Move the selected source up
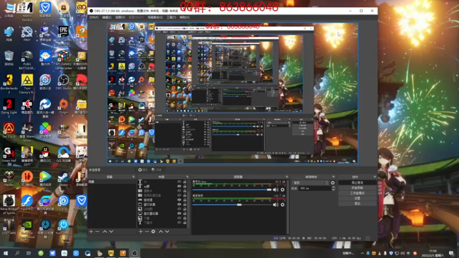 coord(161,232)
